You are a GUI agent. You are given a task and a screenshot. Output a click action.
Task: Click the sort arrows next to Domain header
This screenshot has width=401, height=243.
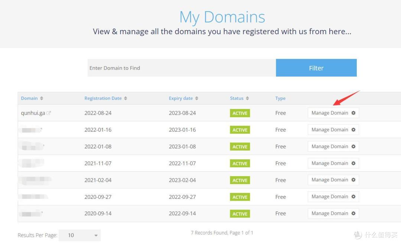coord(42,98)
